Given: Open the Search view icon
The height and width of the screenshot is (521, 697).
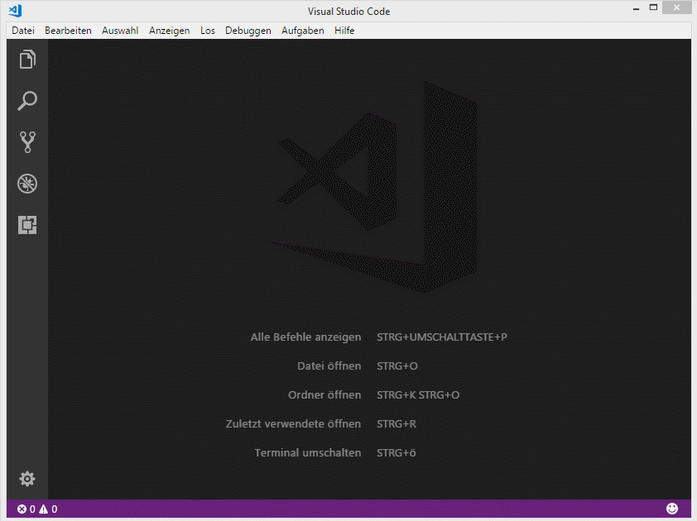Looking at the screenshot, I should point(27,101).
